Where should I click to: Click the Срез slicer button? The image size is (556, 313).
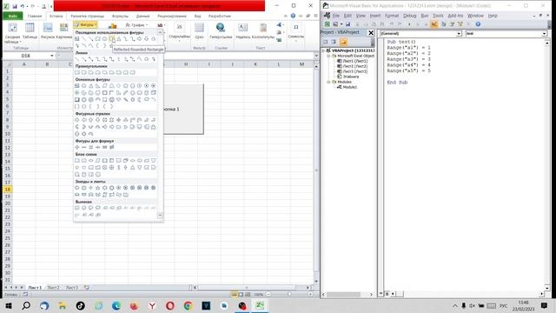pos(199,31)
